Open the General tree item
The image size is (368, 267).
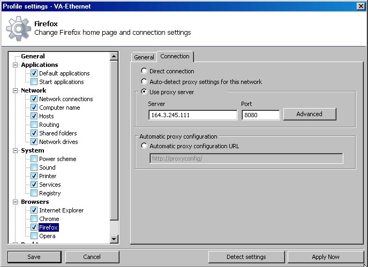tap(33, 56)
